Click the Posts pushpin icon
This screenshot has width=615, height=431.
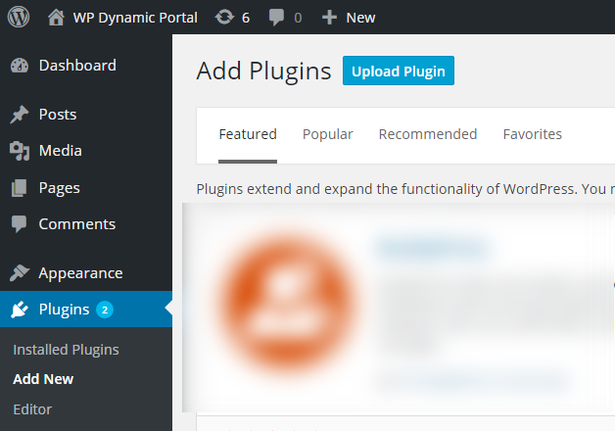point(20,115)
